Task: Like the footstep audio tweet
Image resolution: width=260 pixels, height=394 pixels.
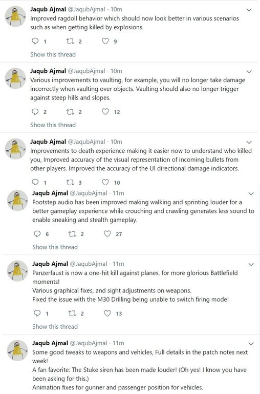Action: (x=107, y=234)
